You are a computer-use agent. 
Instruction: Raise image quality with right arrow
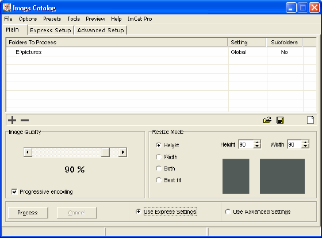tap(123, 152)
